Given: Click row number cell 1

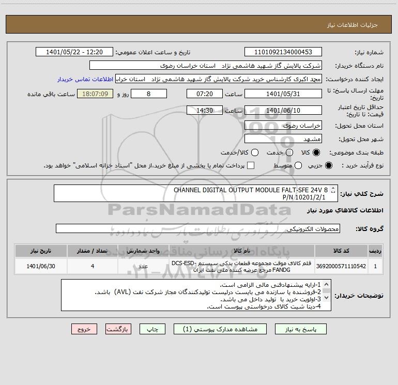Looking at the screenshot, I should click(x=375, y=266).
